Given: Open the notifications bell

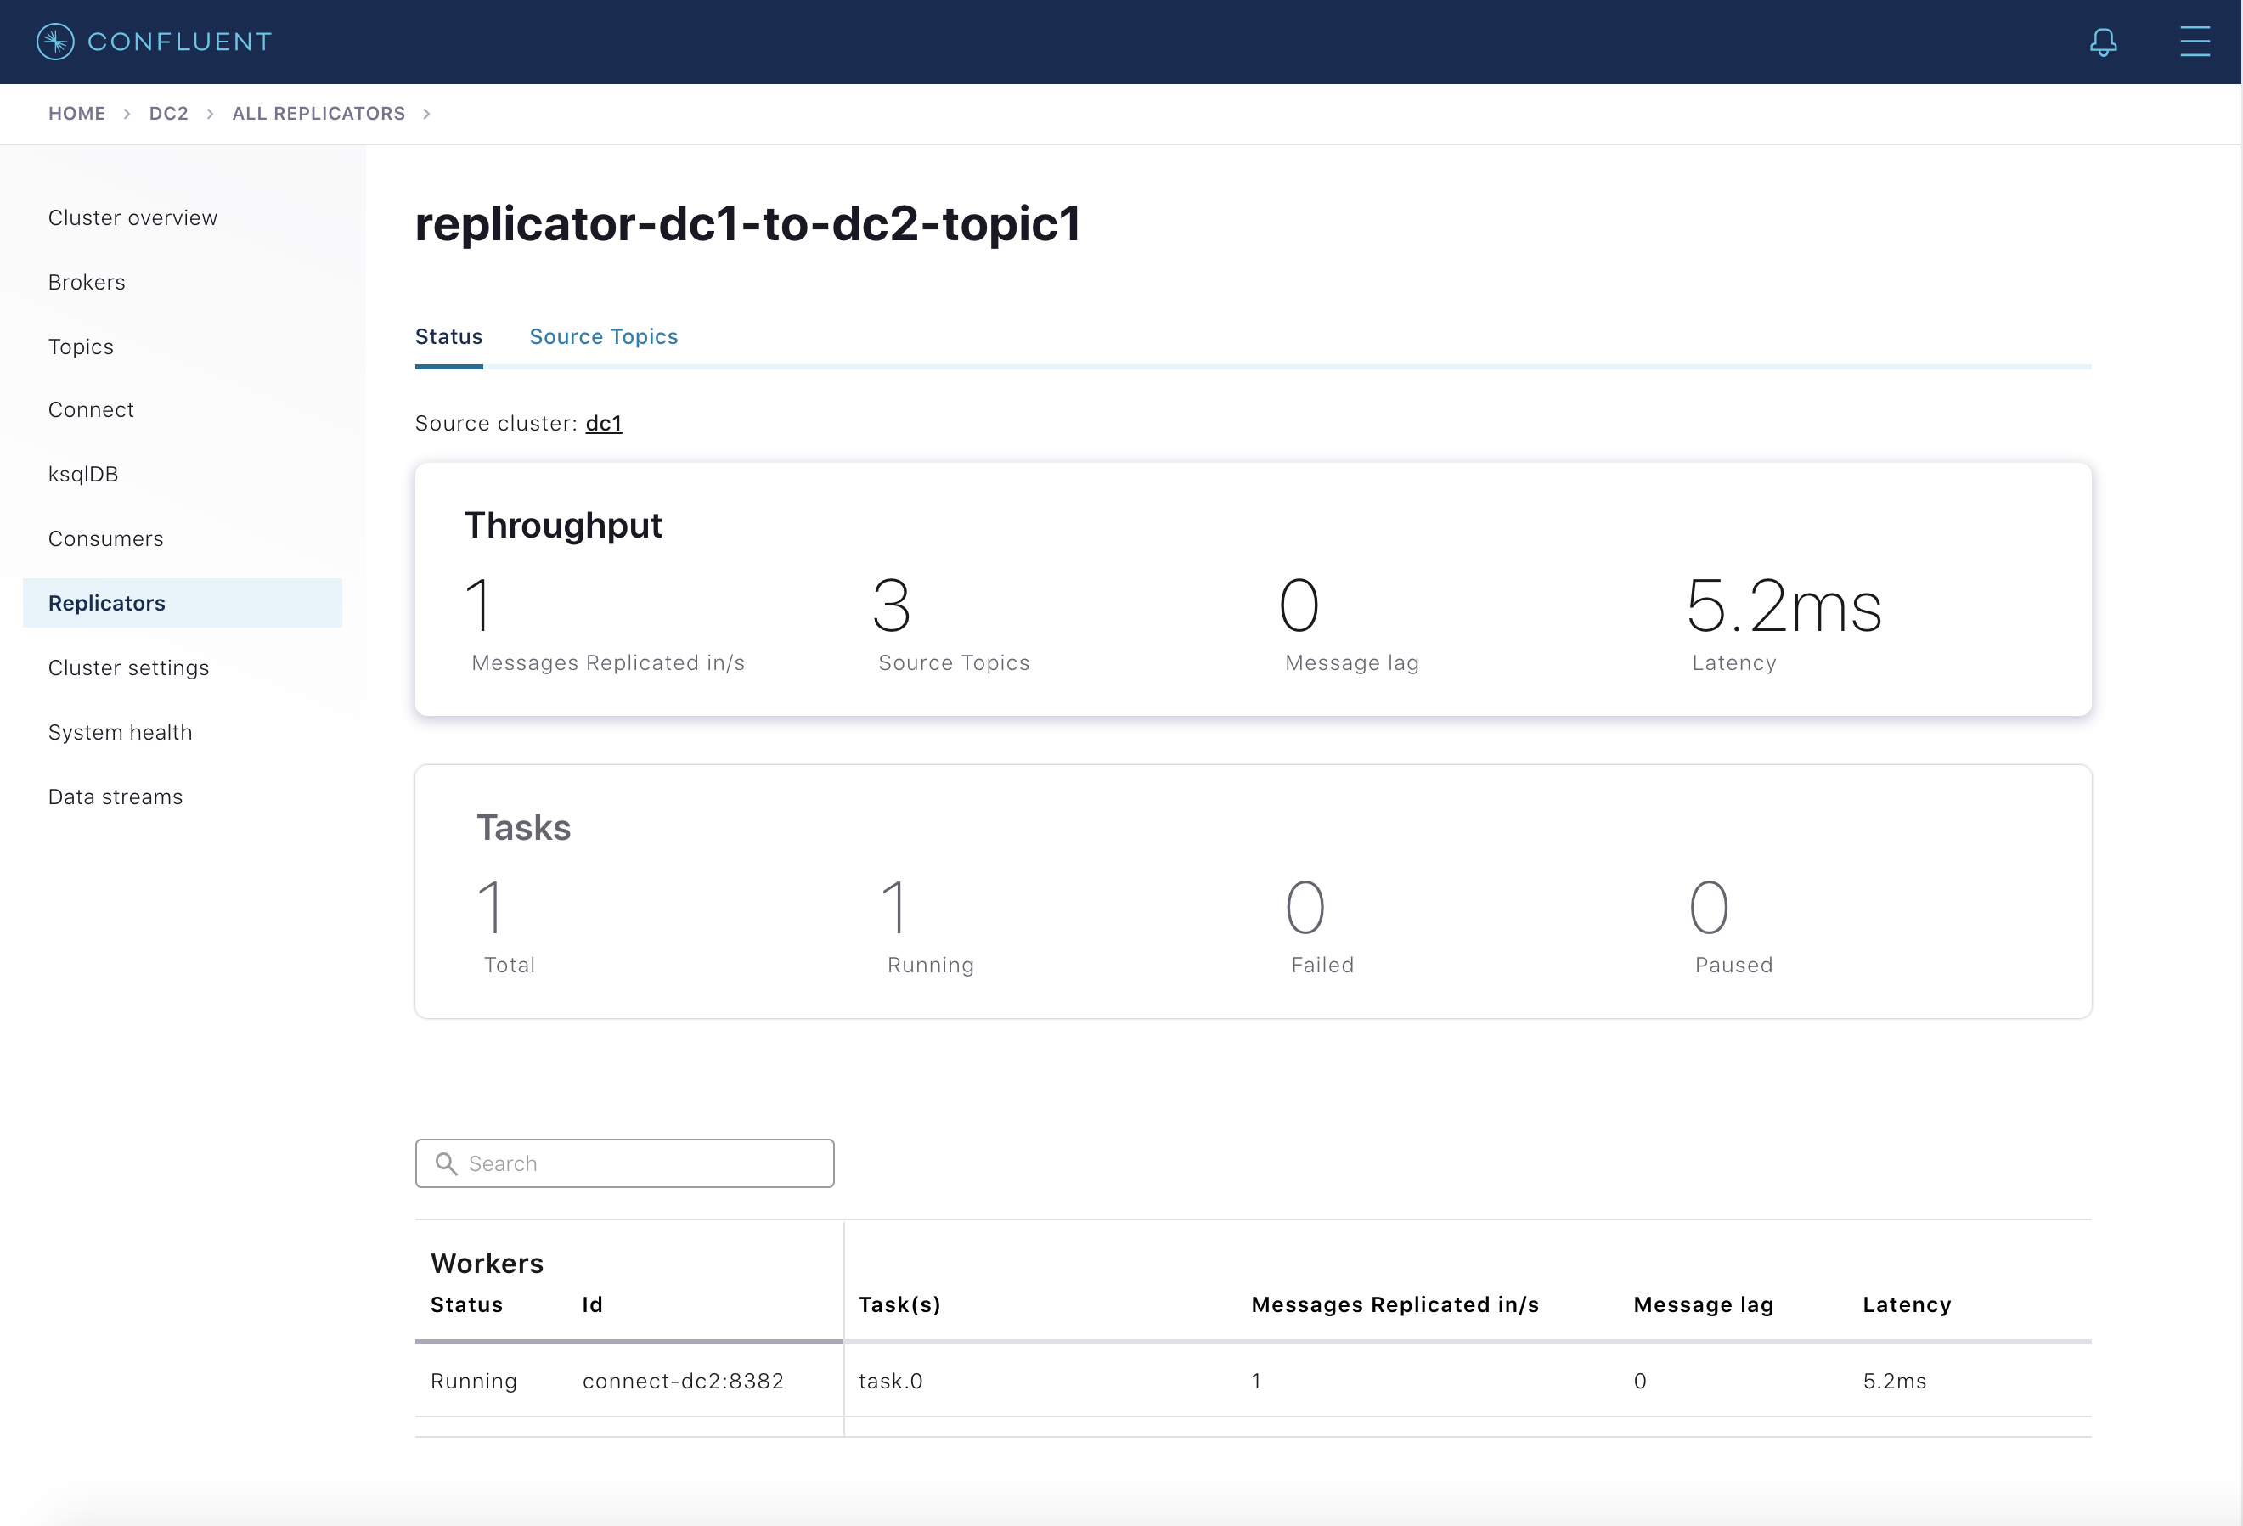Looking at the screenshot, I should click(2103, 42).
